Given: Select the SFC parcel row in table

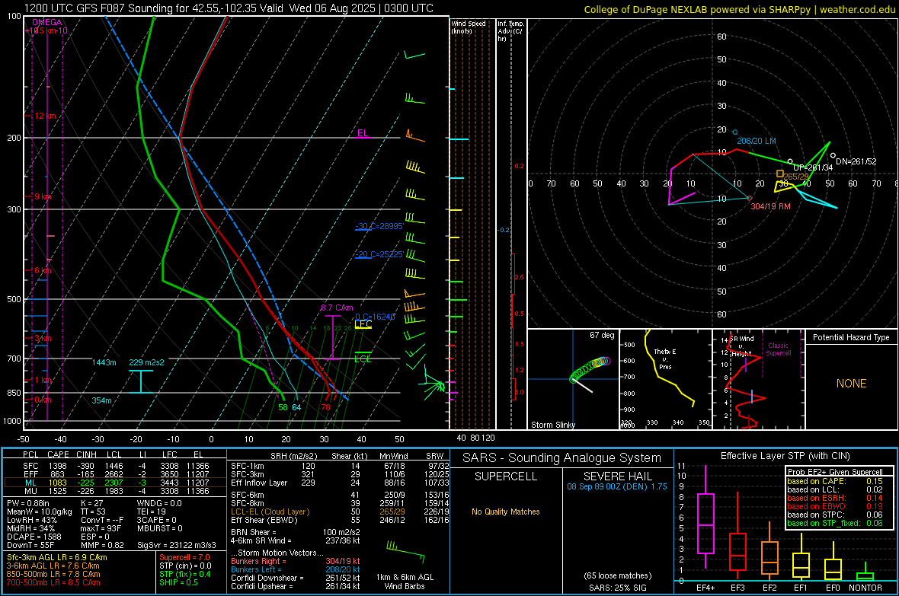Looking at the screenshot, I should [115, 467].
